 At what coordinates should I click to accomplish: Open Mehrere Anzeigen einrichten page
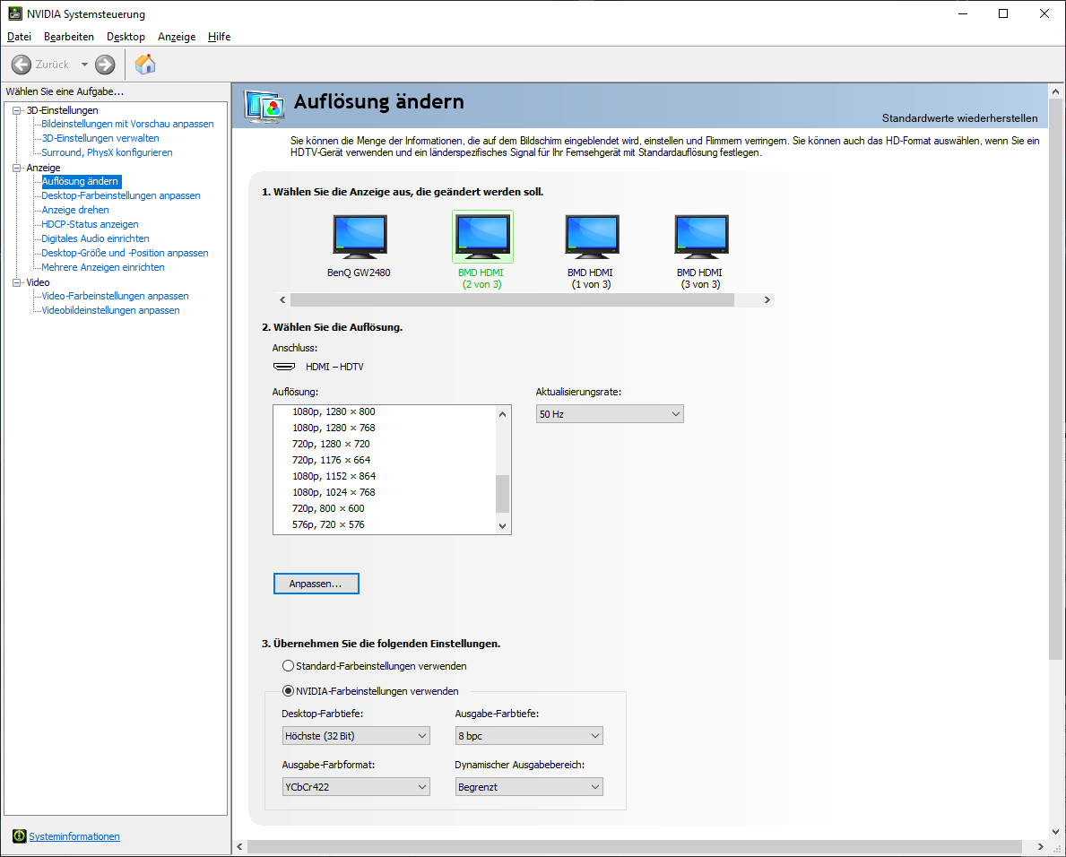(x=103, y=267)
